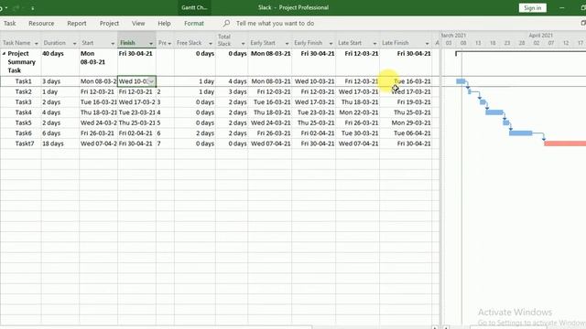Open Predecessors column filter dropdown
Image resolution: width=586 pixels, height=329 pixels.
click(x=169, y=43)
